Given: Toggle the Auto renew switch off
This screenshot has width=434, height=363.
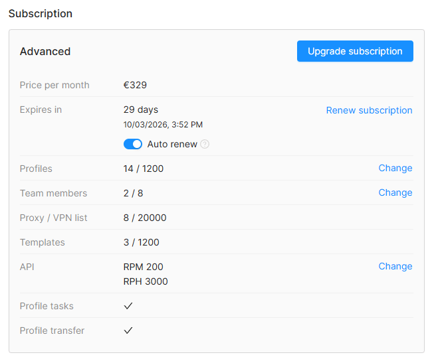Looking at the screenshot, I should coord(133,144).
